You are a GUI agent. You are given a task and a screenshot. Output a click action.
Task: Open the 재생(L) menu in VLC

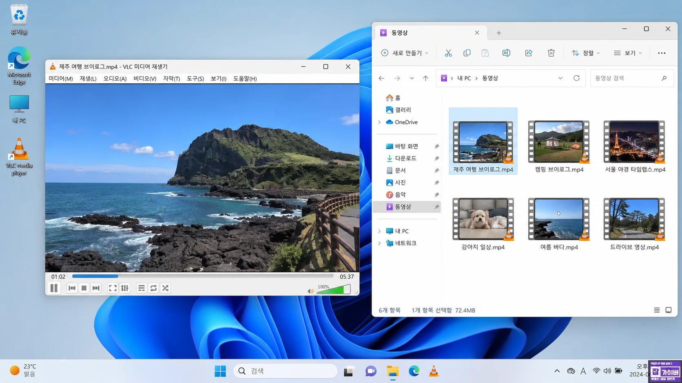(x=88, y=79)
